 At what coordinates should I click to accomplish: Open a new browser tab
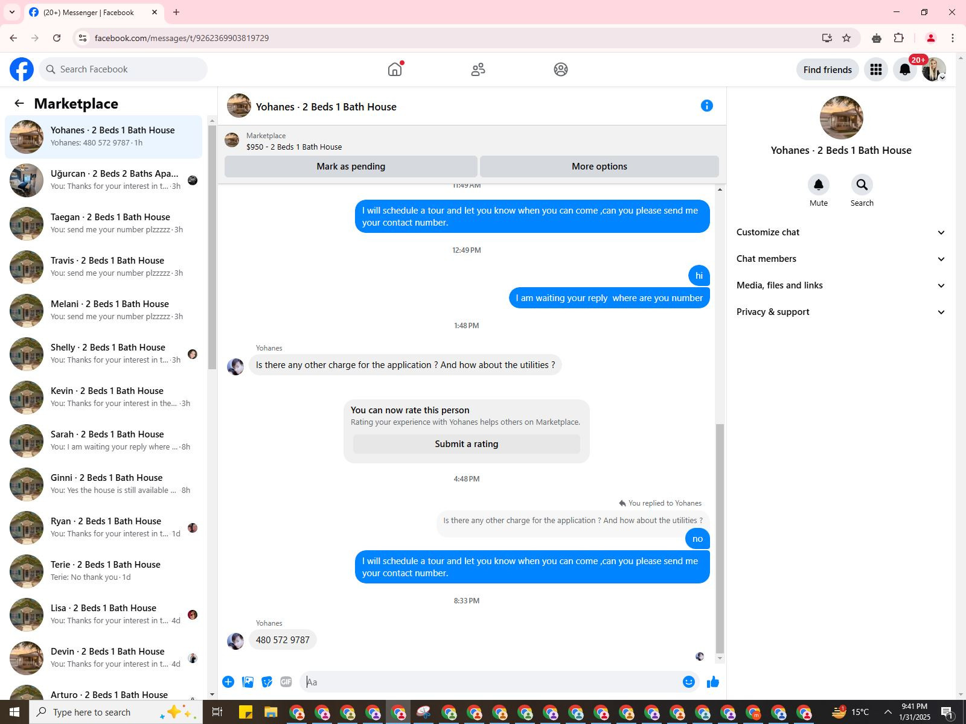[176, 12]
